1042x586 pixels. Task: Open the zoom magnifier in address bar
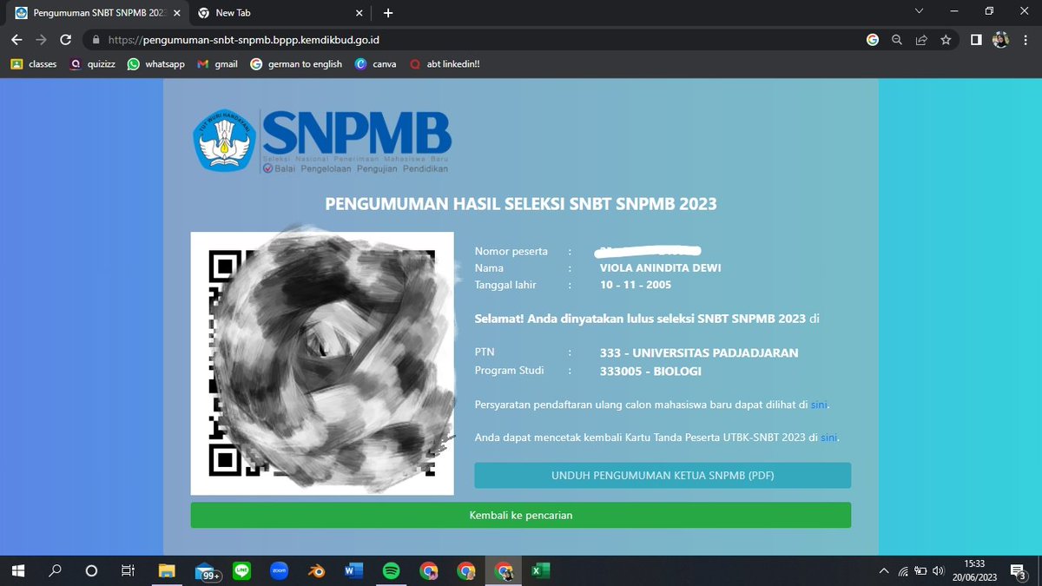pos(897,40)
